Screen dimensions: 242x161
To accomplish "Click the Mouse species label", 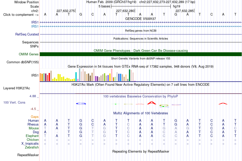I will point(34,128).
